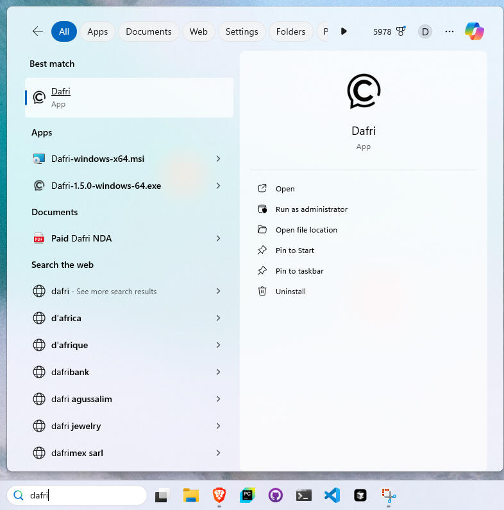Launch Visual Studio Code from the taskbar
The height and width of the screenshot is (510, 504).
[x=332, y=495]
